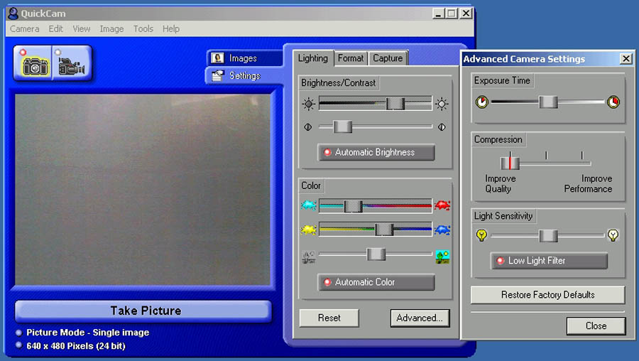Click the bright light bulb sensitivity icon

click(613, 236)
